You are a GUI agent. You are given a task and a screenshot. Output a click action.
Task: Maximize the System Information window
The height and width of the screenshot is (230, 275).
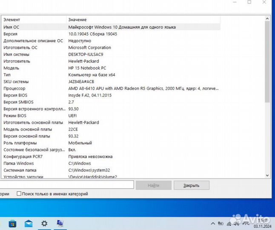coord(249,2)
